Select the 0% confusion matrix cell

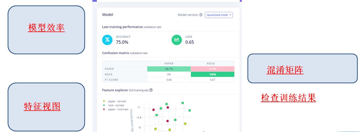coord(169,74)
